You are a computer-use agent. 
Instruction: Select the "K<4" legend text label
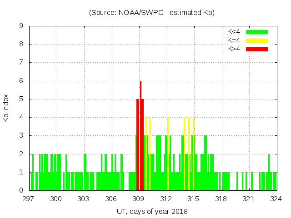pos(234,32)
